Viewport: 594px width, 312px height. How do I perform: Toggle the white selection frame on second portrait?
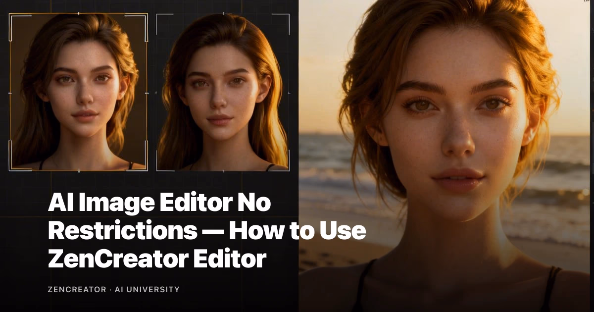tap(223, 92)
